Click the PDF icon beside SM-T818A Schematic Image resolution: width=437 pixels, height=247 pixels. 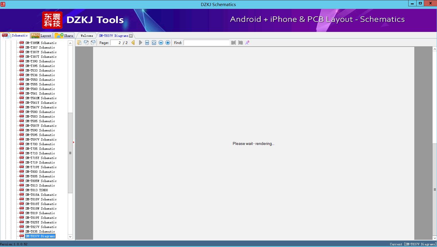click(x=22, y=194)
